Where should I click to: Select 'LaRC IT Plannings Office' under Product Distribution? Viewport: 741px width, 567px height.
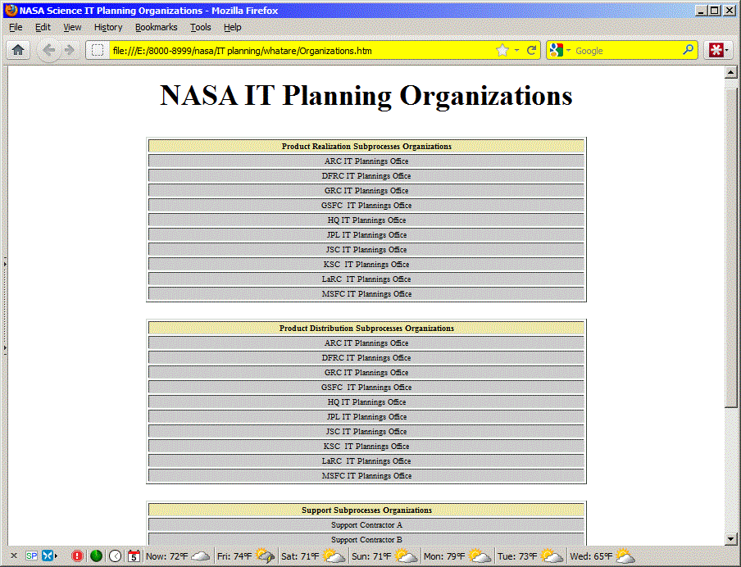click(x=366, y=461)
